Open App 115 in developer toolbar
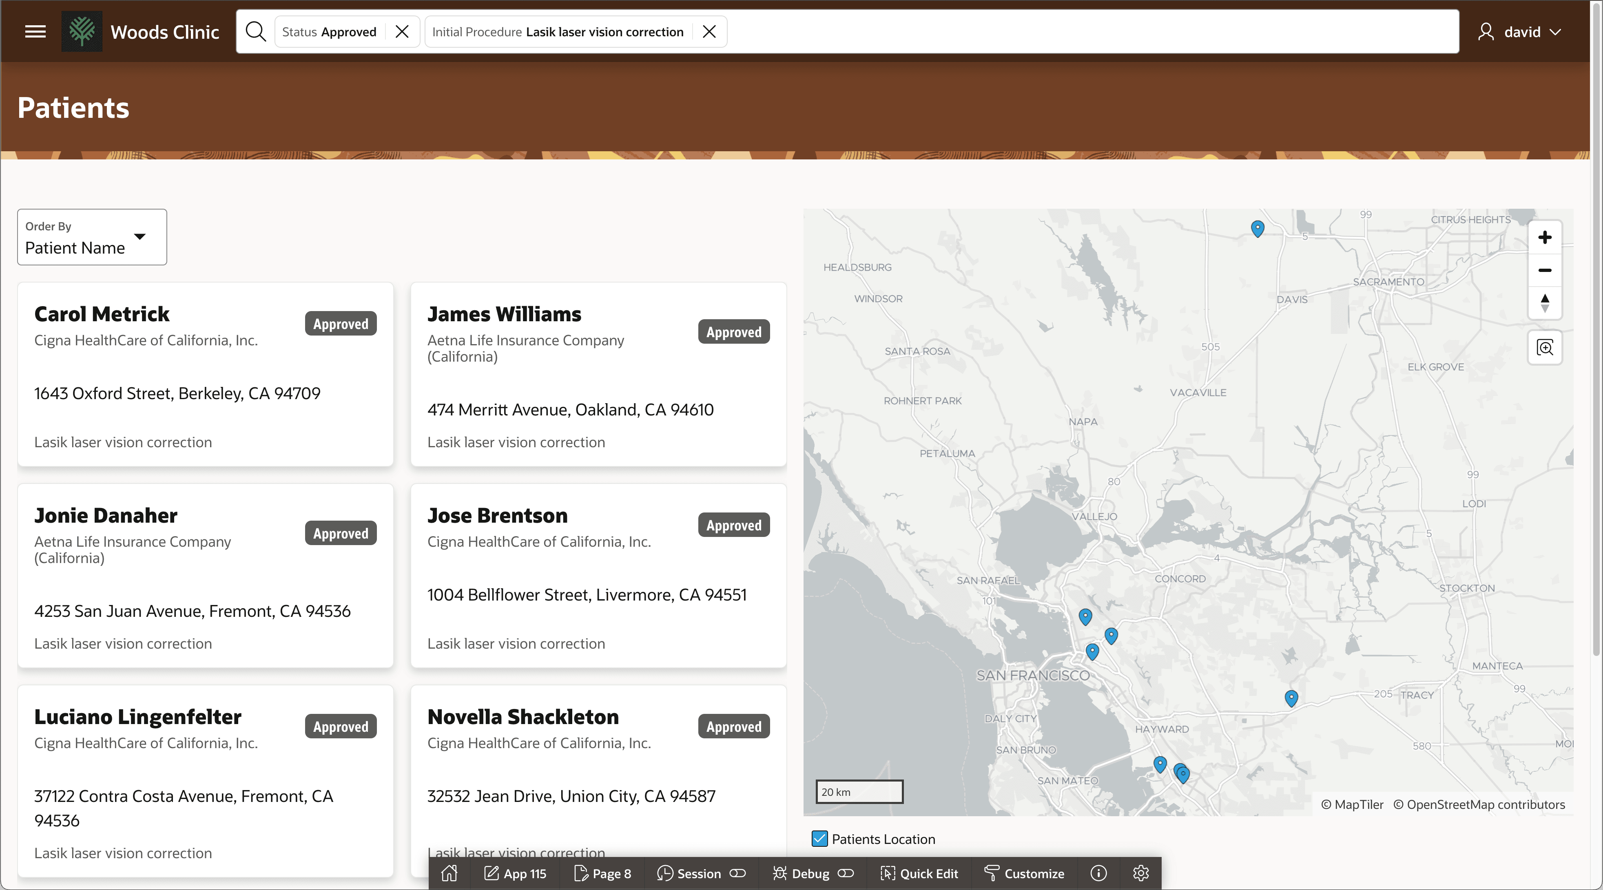1603x890 pixels. (515, 873)
